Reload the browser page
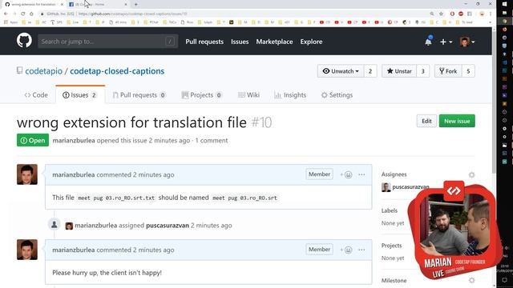The width and height of the screenshot is (513, 288). pos(23,14)
